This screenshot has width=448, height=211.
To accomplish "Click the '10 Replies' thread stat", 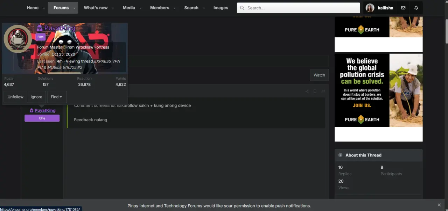I will pos(345,170).
